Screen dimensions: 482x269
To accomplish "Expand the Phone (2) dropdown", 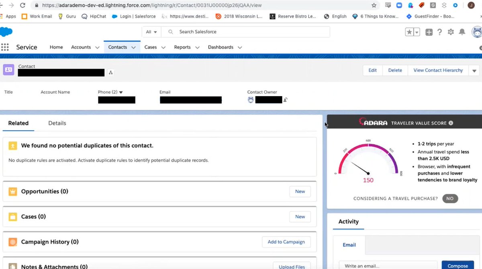I will pyautogui.click(x=121, y=92).
